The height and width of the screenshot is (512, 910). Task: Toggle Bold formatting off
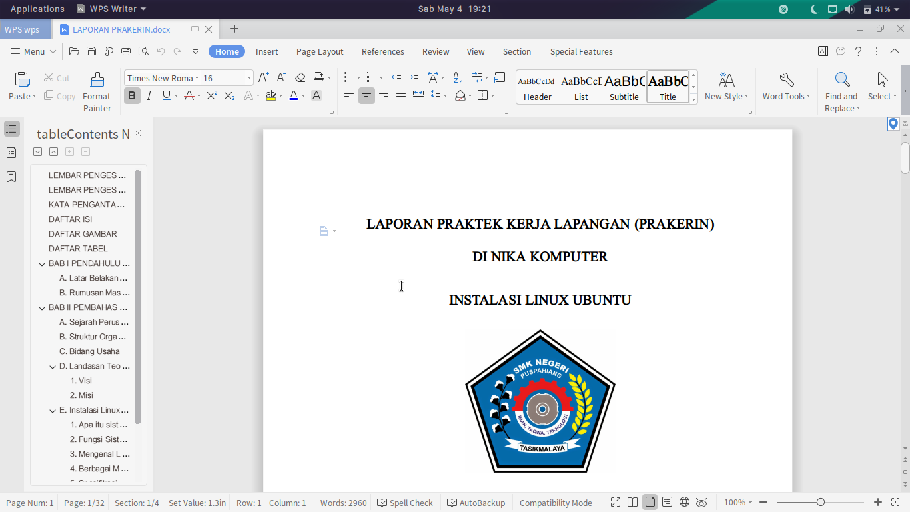click(x=132, y=96)
